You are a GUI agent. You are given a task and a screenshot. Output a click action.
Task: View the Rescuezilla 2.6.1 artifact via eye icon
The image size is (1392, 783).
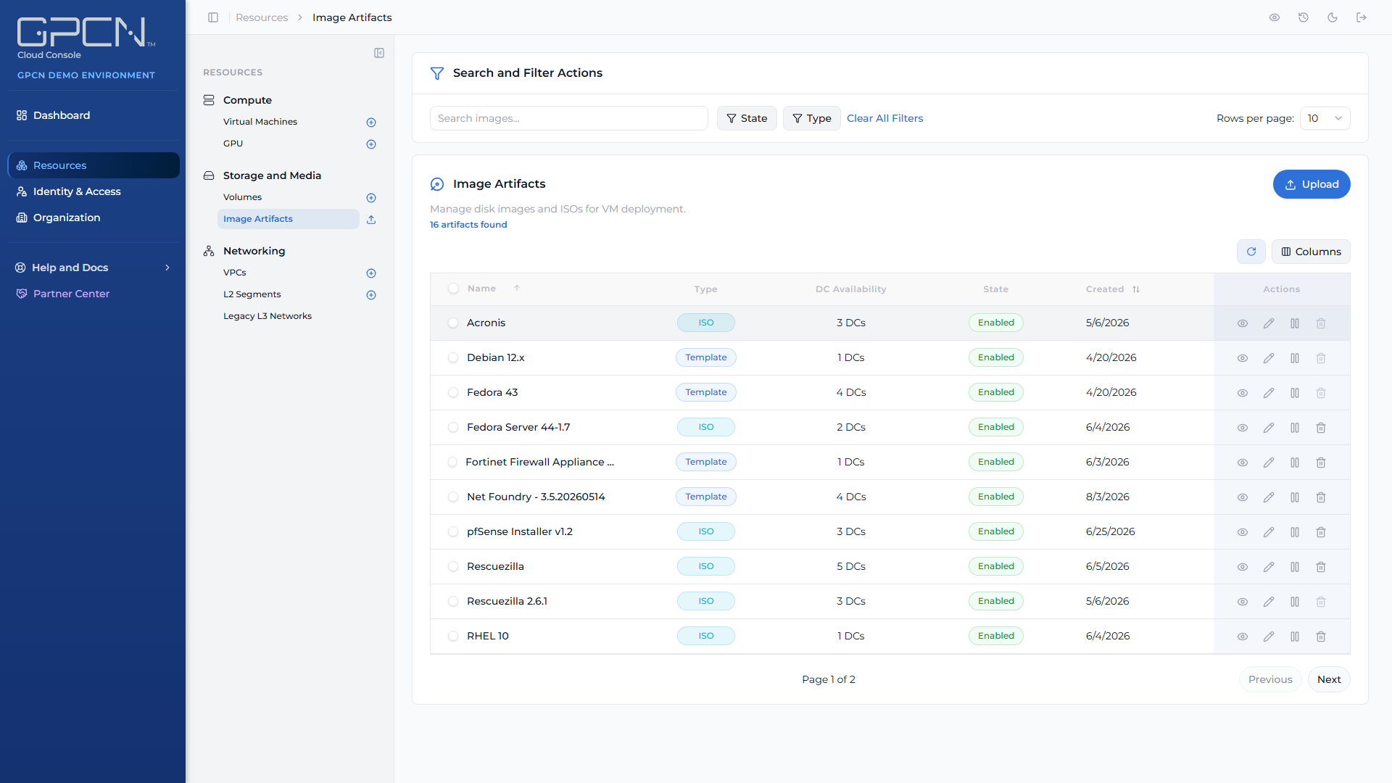pyautogui.click(x=1243, y=602)
